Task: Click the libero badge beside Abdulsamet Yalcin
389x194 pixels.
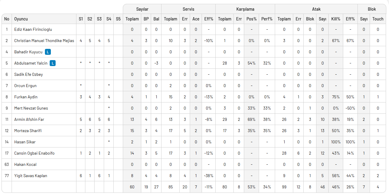Action: point(53,63)
